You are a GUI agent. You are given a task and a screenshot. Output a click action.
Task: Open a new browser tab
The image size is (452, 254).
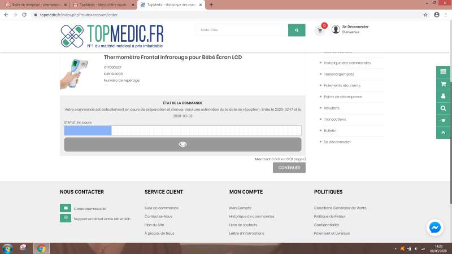(211, 5)
